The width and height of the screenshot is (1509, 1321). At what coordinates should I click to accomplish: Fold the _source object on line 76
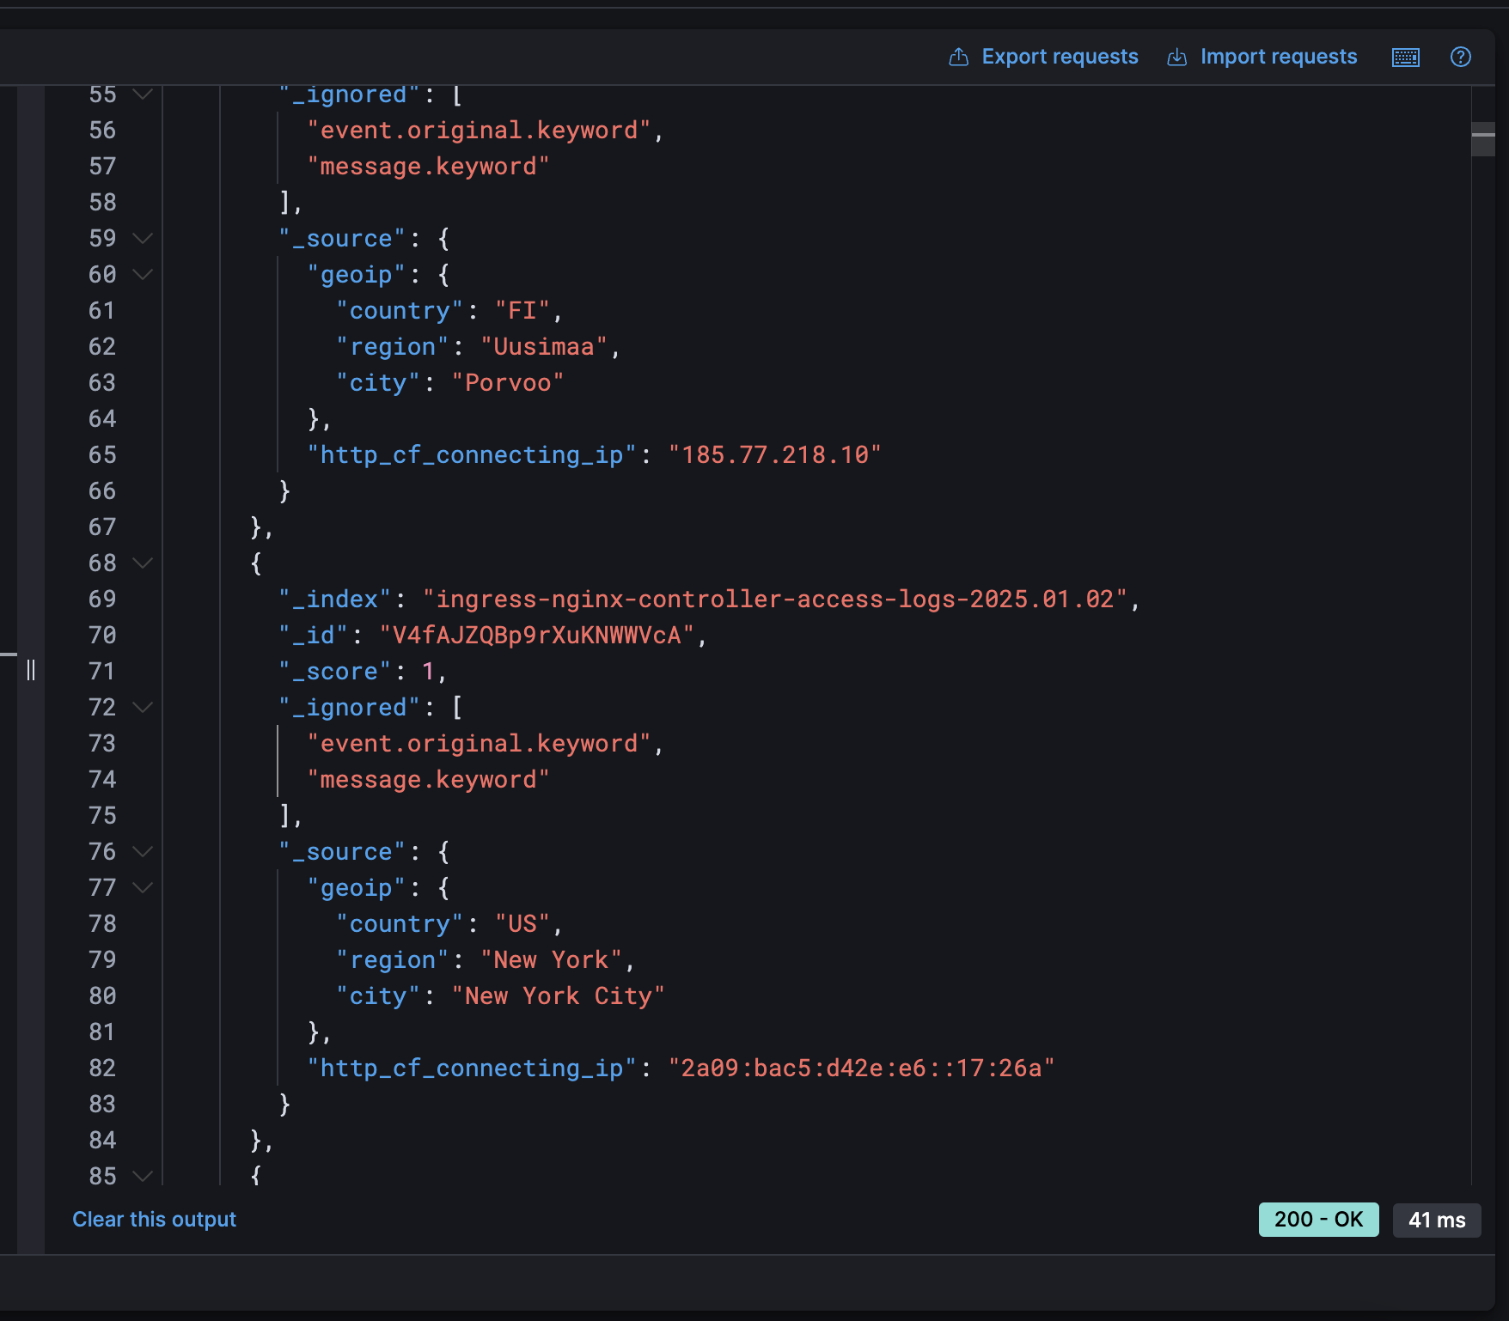[144, 851]
